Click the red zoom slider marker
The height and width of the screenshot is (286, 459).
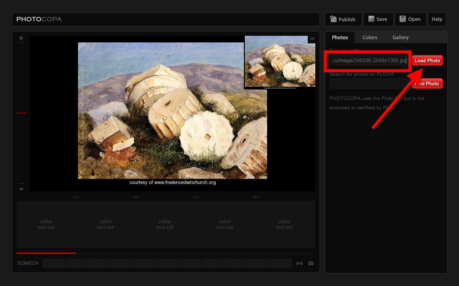[21, 113]
